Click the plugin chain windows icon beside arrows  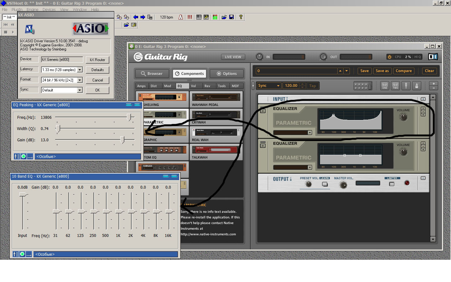coord(150,17)
